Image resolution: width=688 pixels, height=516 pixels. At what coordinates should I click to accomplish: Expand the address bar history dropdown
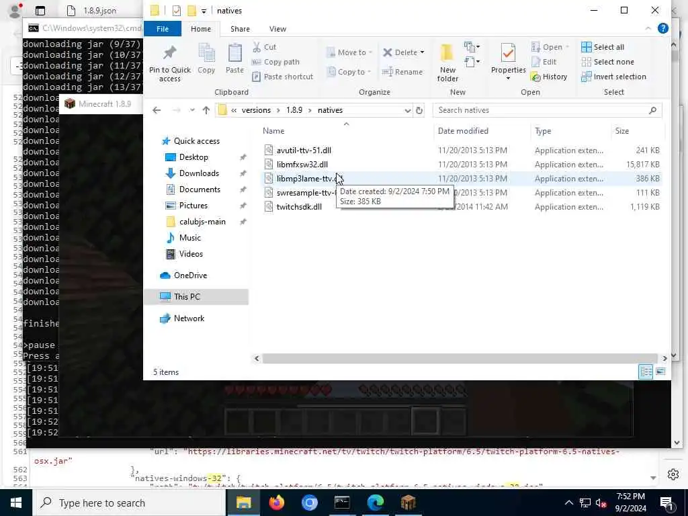click(408, 110)
